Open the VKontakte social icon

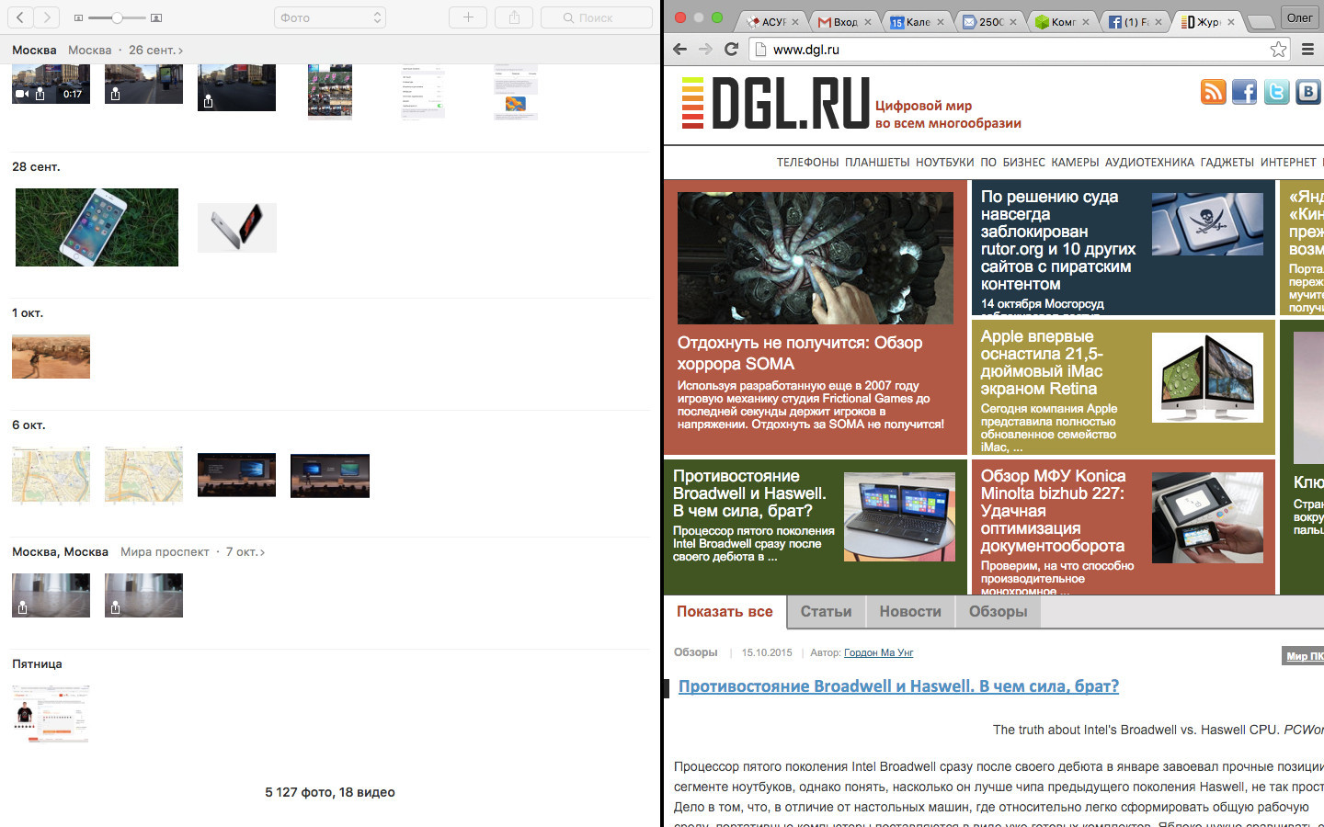tap(1307, 92)
